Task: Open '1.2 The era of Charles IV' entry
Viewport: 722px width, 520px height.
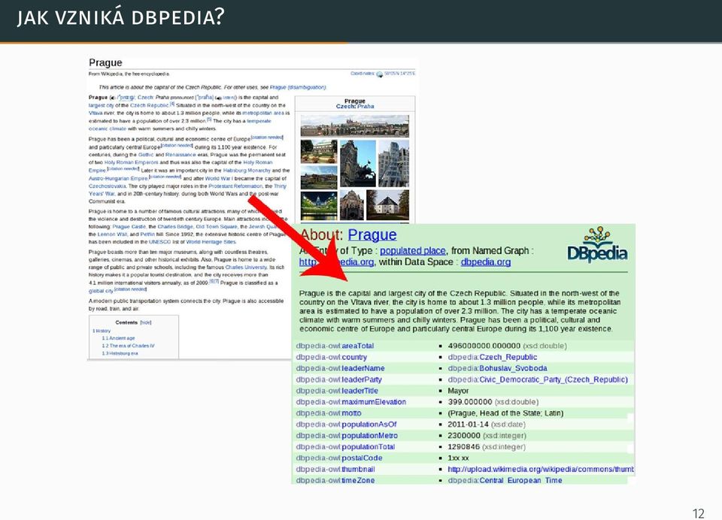Action: tap(128, 346)
